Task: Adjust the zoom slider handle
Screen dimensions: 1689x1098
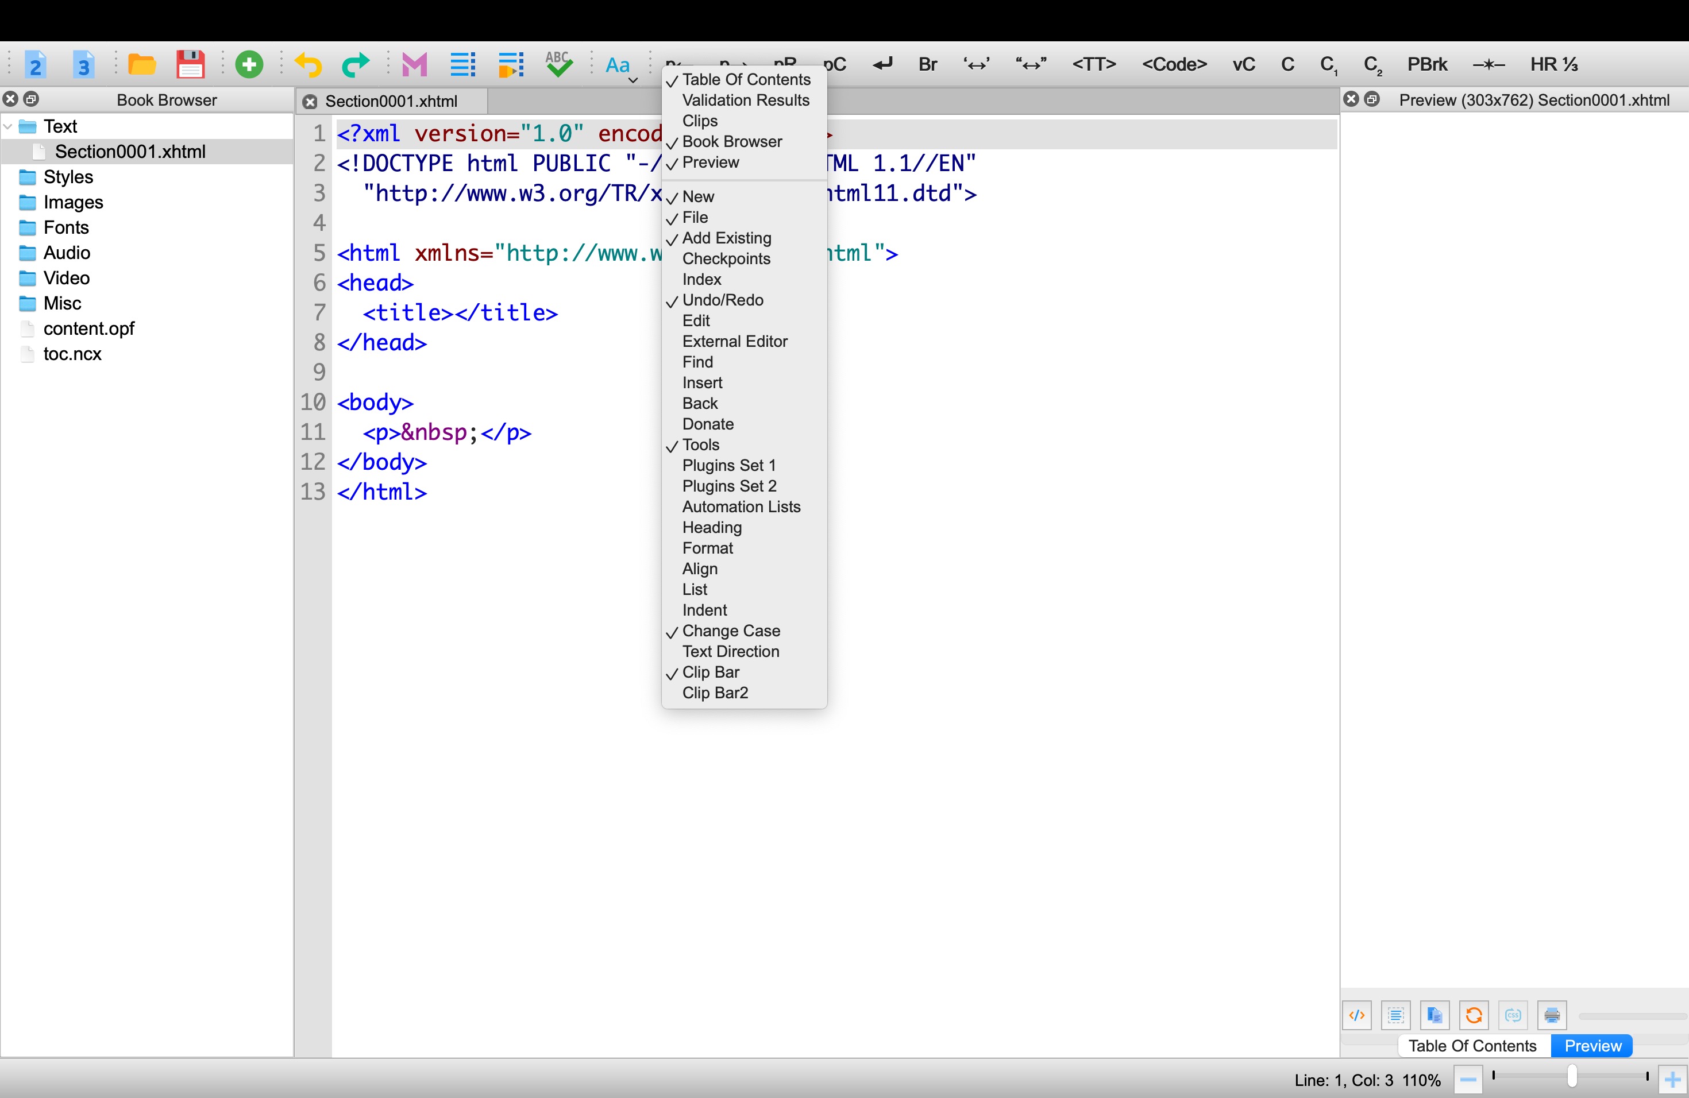Action: coord(1572,1076)
